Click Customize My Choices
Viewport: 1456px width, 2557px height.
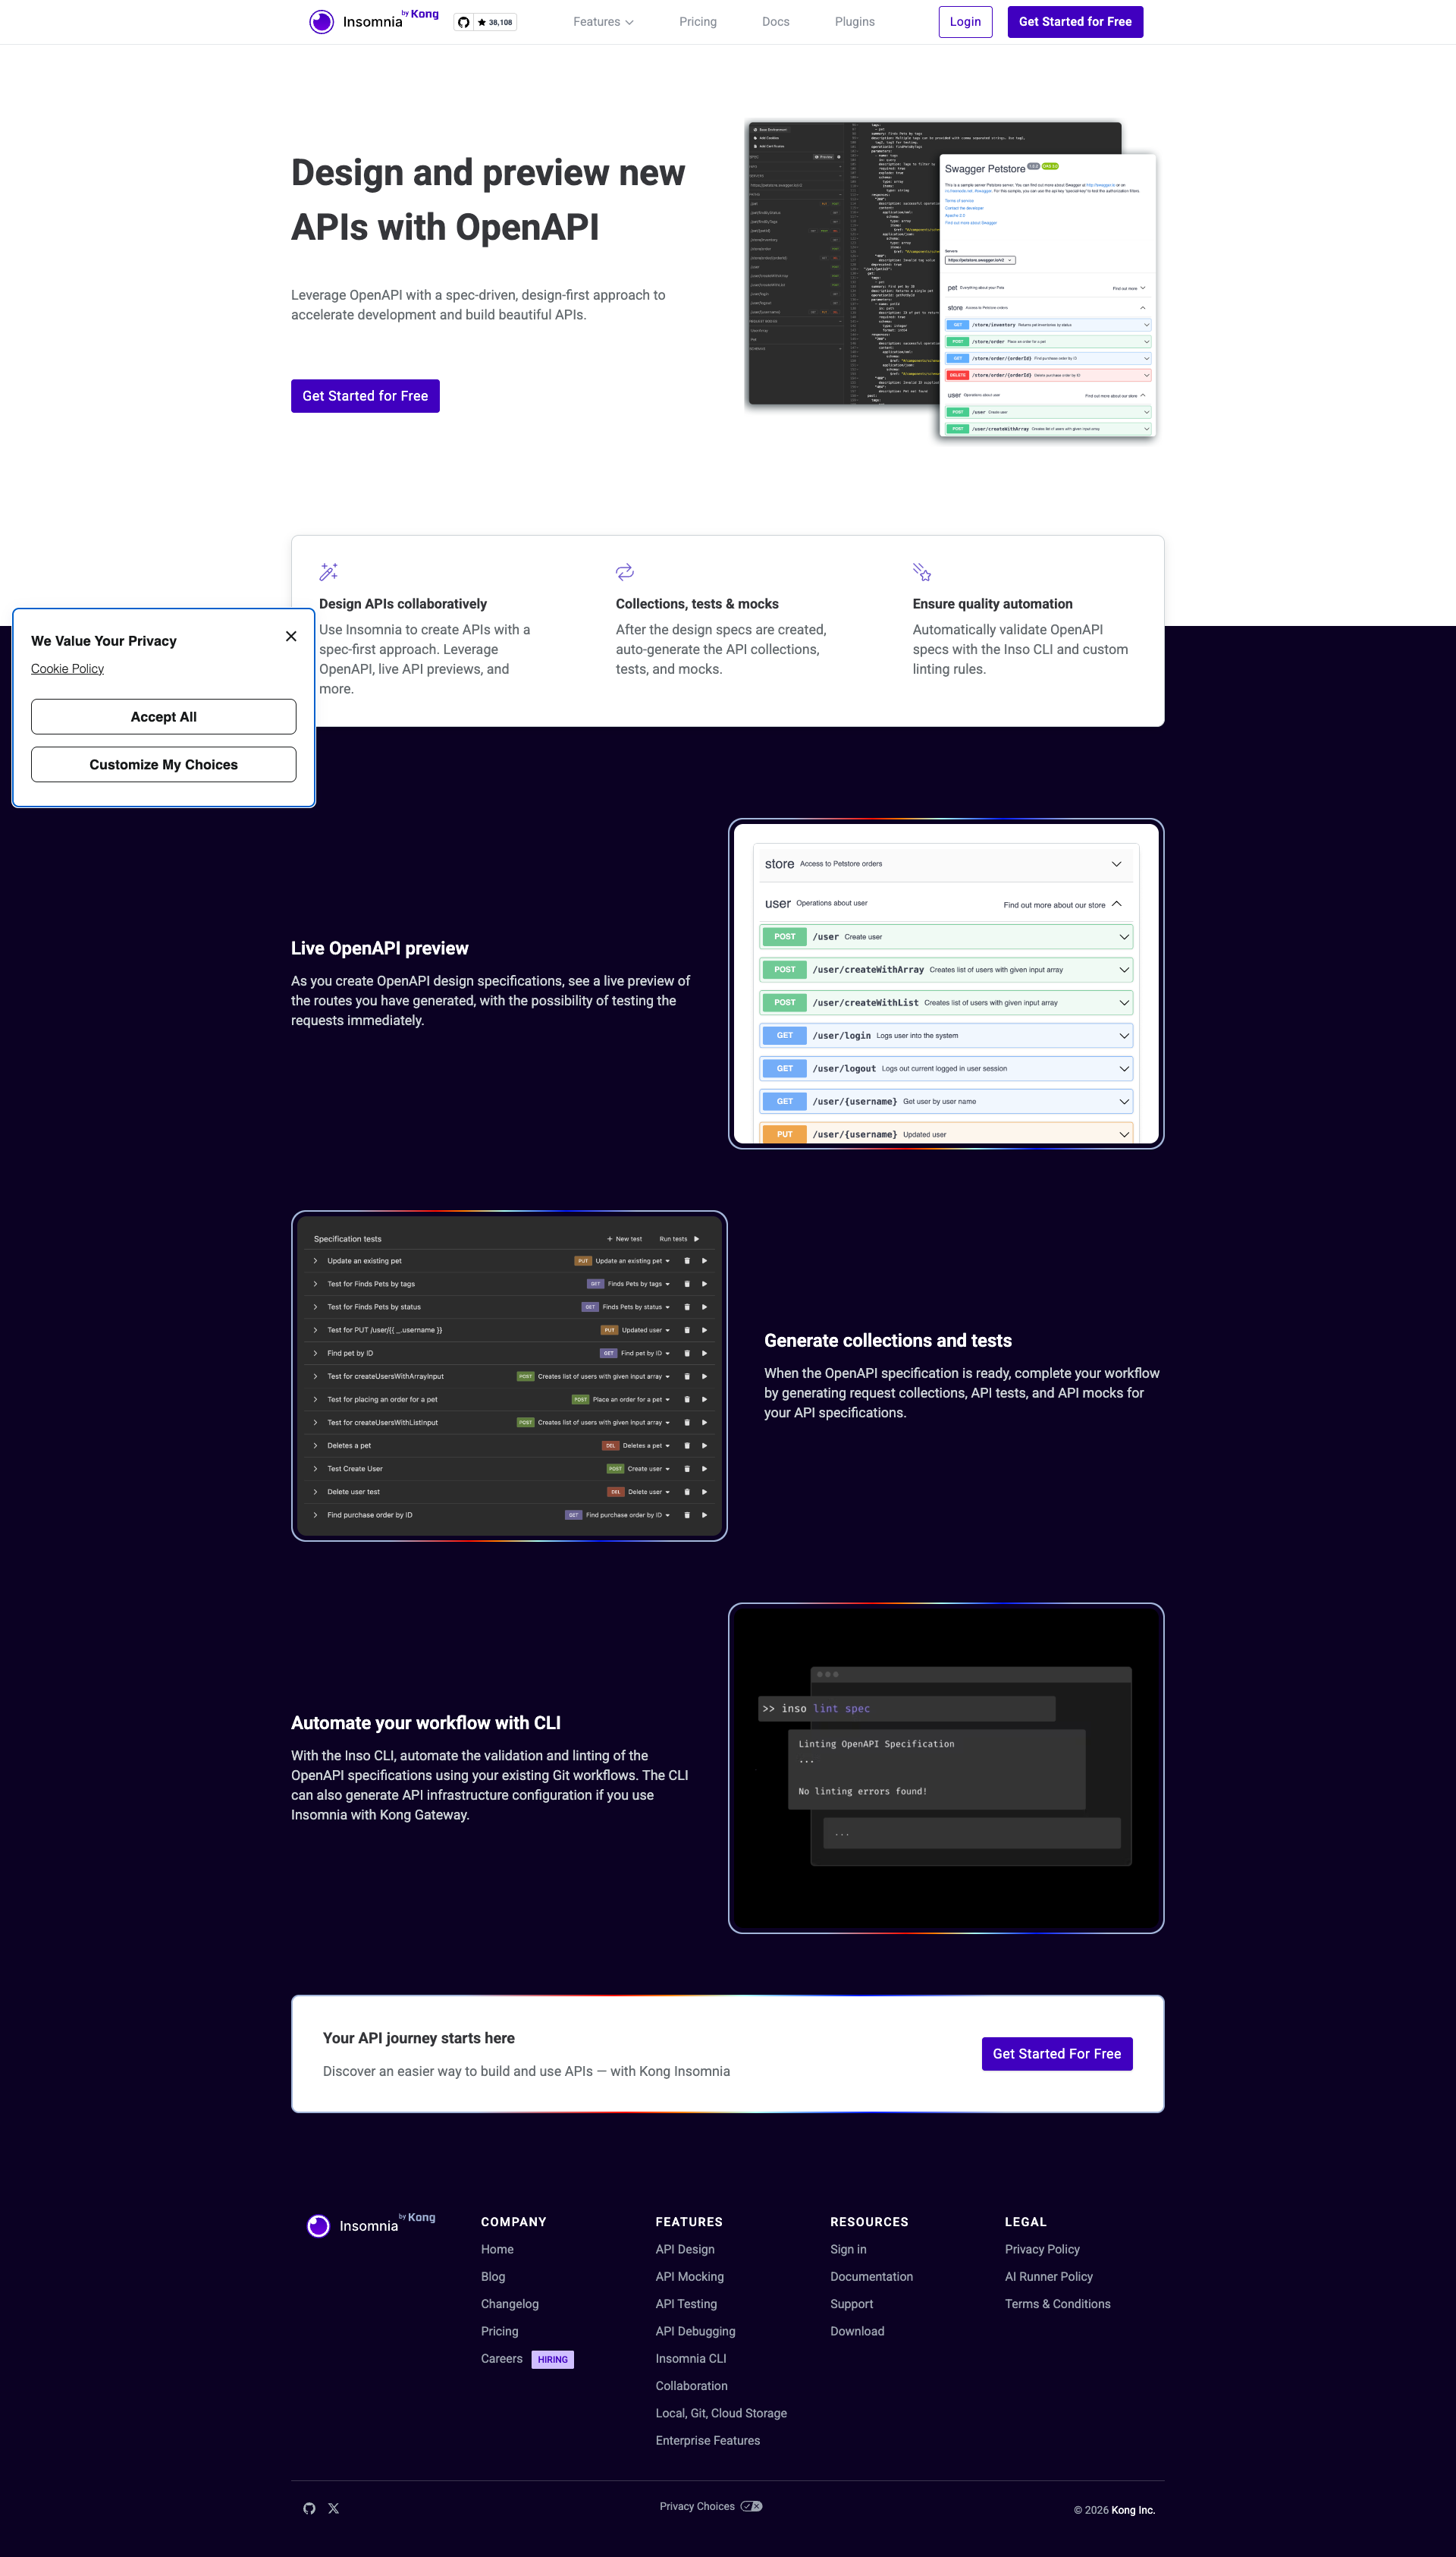[164, 764]
